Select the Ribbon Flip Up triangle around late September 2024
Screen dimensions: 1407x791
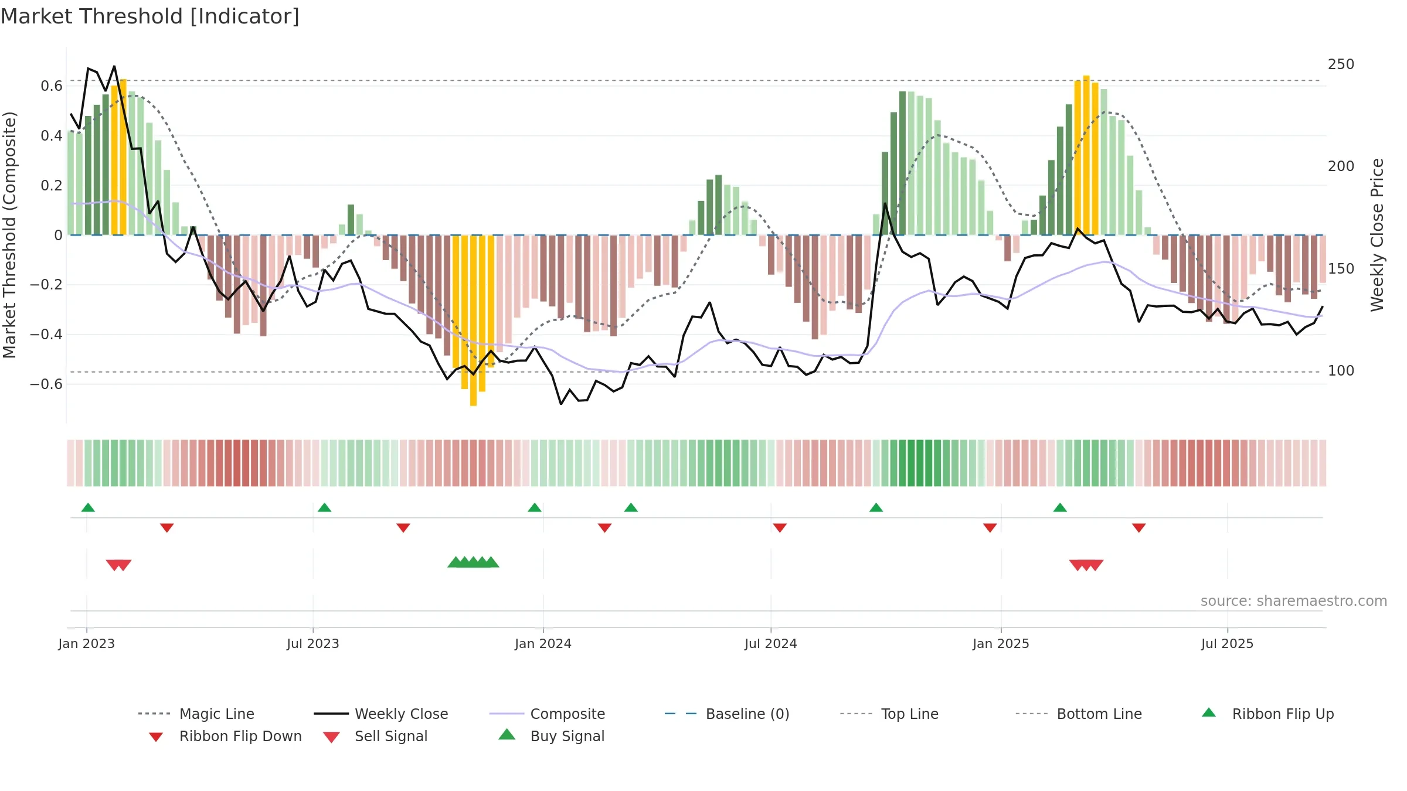[x=876, y=507]
